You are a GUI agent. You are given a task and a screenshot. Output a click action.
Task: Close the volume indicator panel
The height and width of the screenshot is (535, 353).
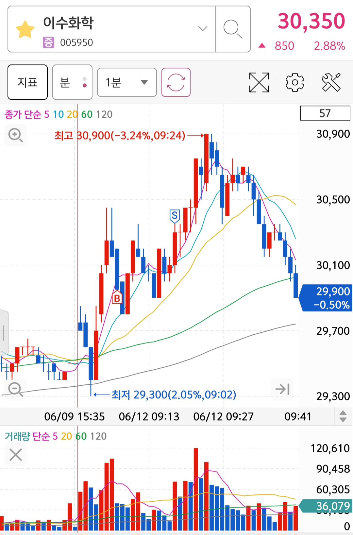pos(16,455)
